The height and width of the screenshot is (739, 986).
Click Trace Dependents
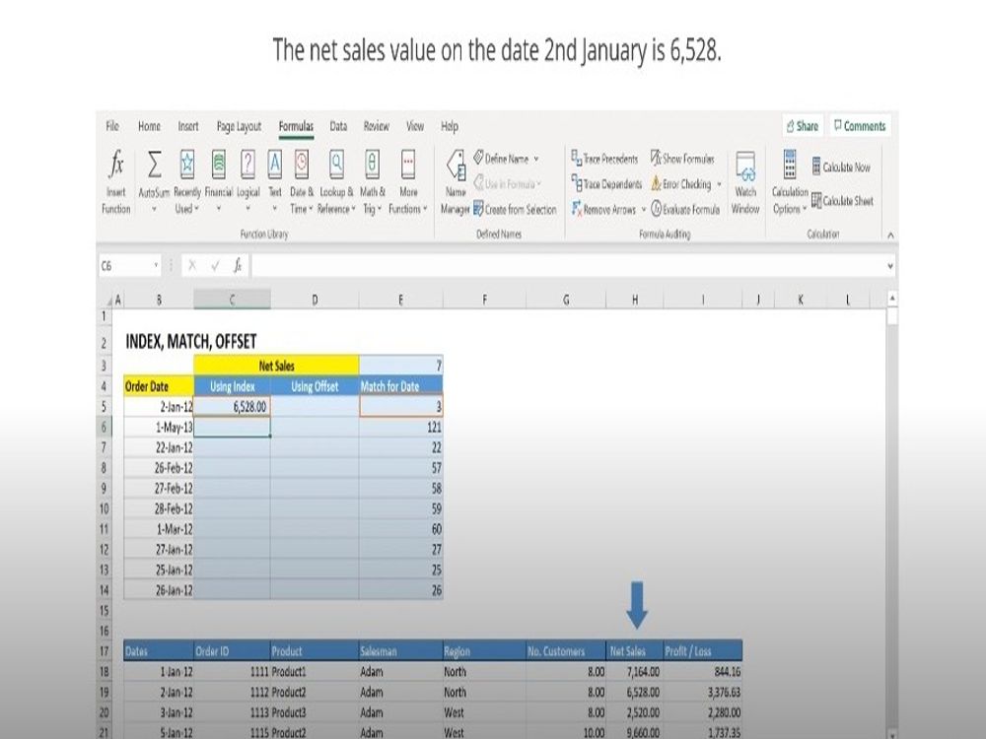[x=606, y=183]
